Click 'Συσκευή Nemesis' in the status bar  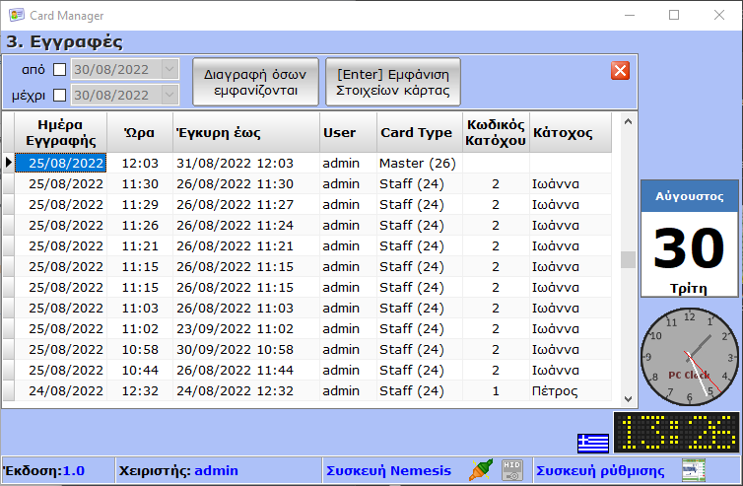pos(388,470)
